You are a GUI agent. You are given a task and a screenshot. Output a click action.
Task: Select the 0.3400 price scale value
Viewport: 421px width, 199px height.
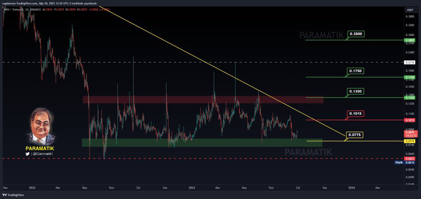coord(410,25)
